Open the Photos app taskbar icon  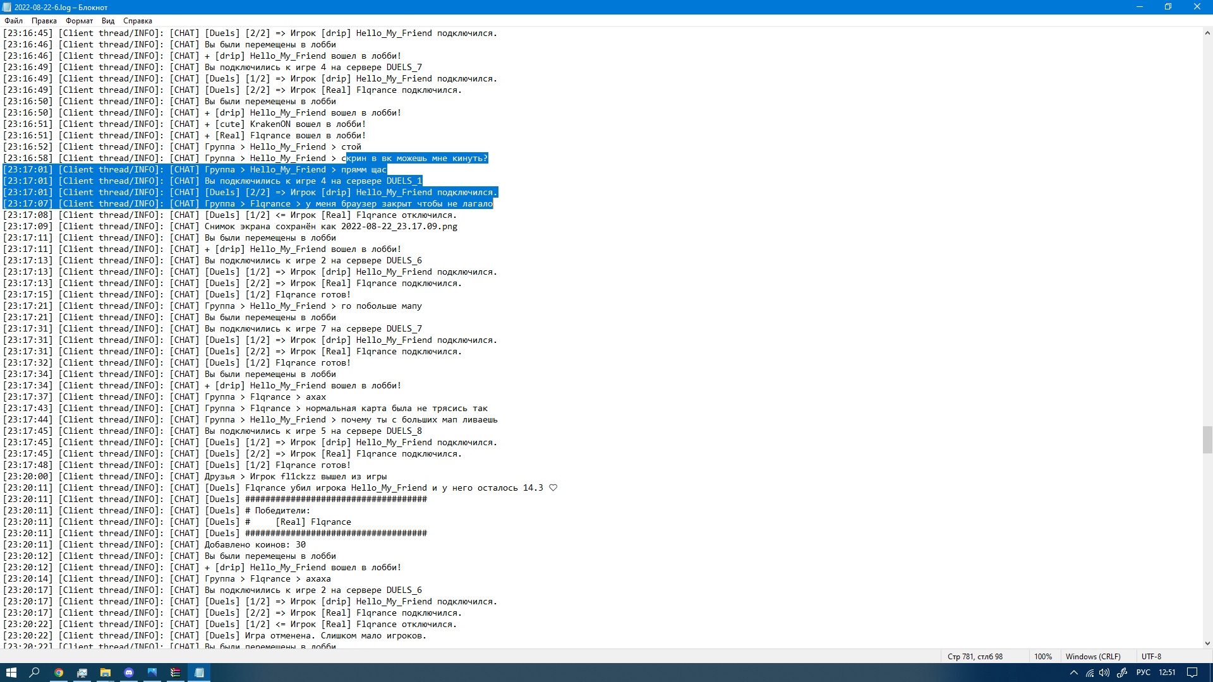pyautogui.click(x=152, y=673)
